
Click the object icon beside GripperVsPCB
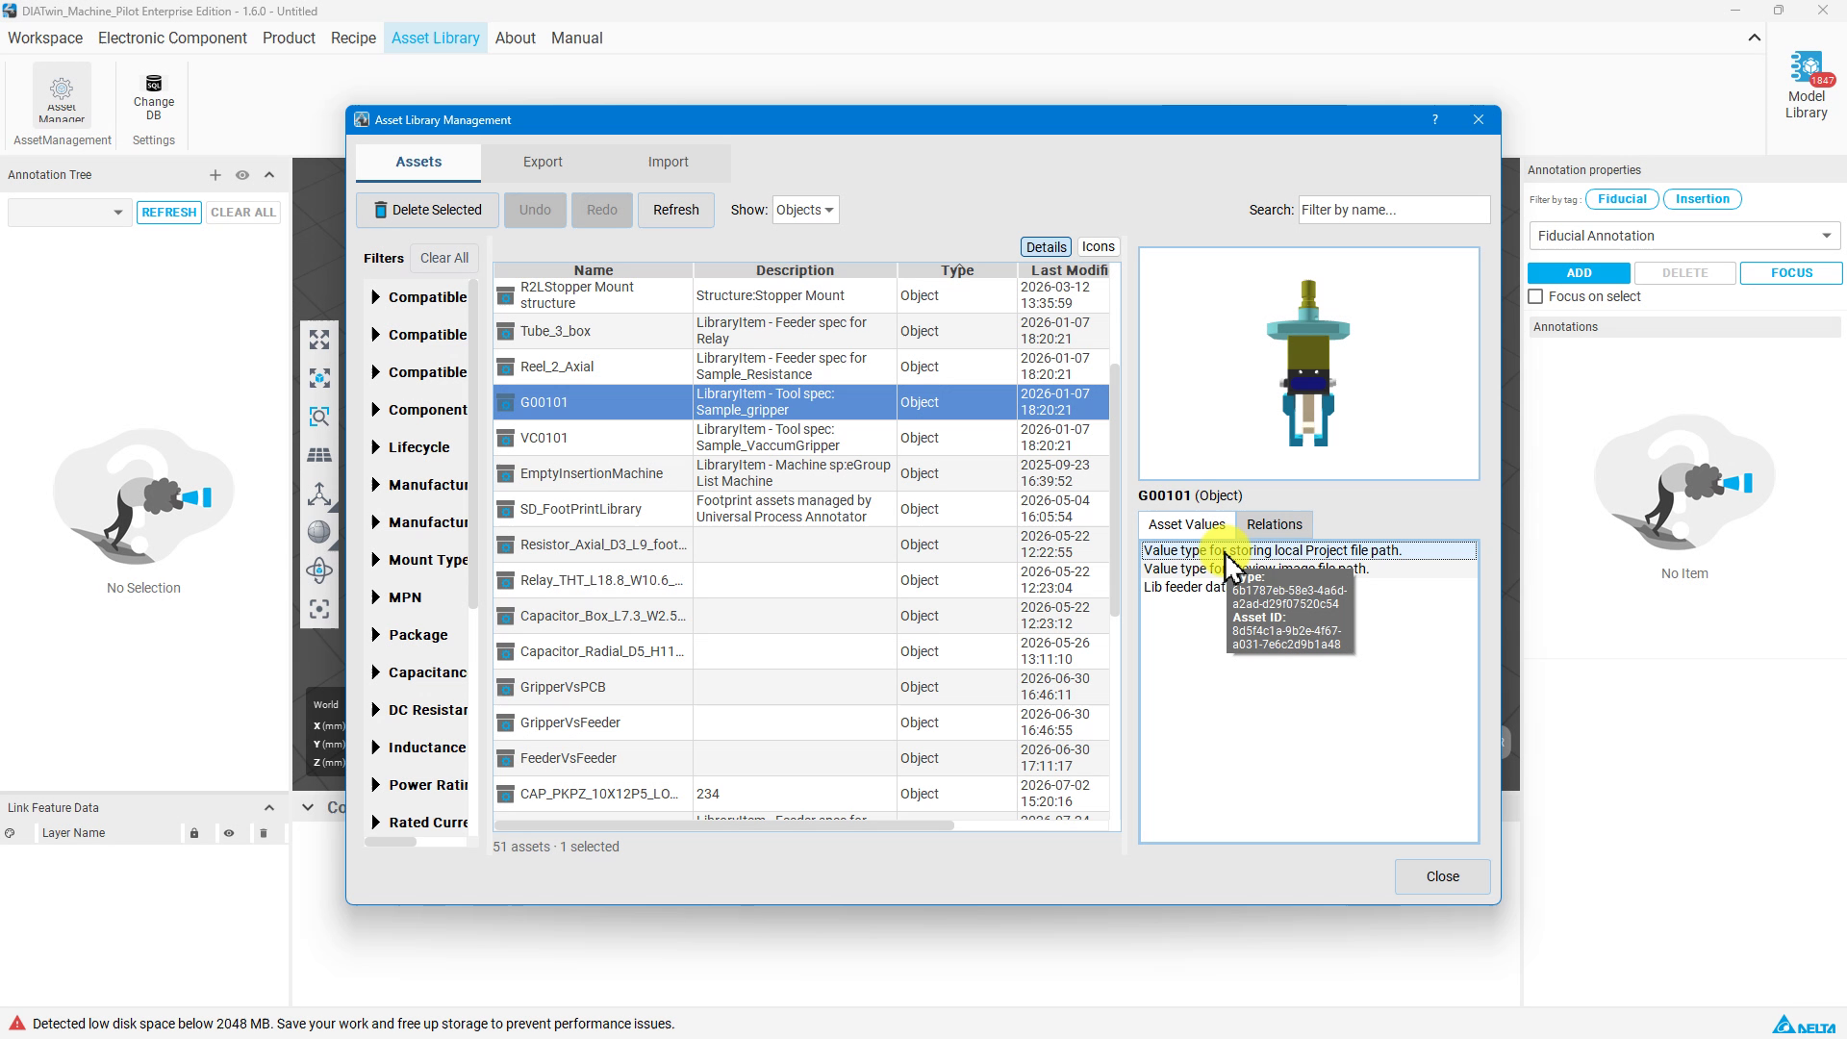(x=505, y=687)
